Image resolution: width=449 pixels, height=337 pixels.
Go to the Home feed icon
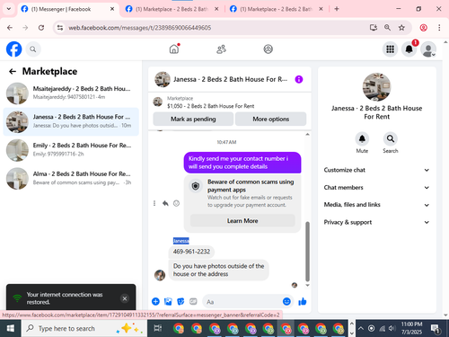tap(174, 49)
